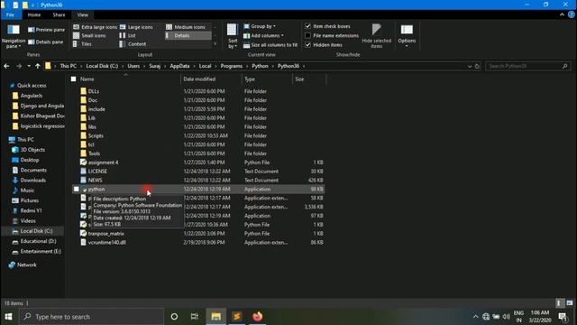
Task: Open File Explorer taskbar icon
Action: point(216,316)
